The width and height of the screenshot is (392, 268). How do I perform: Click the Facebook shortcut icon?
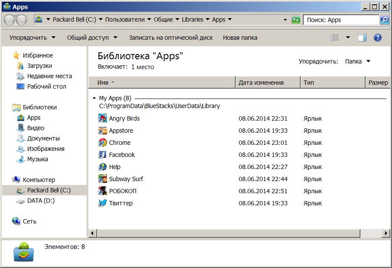103,155
